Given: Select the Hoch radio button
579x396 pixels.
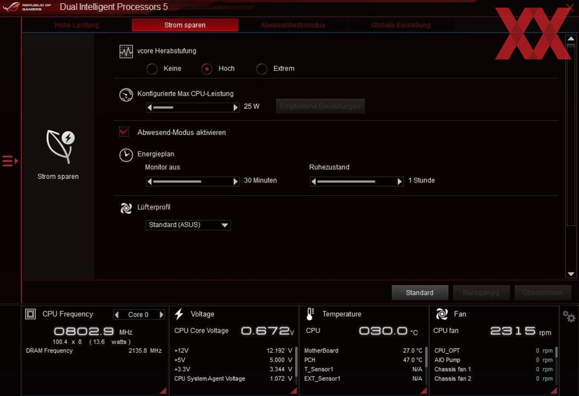Looking at the screenshot, I should (x=207, y=69).
